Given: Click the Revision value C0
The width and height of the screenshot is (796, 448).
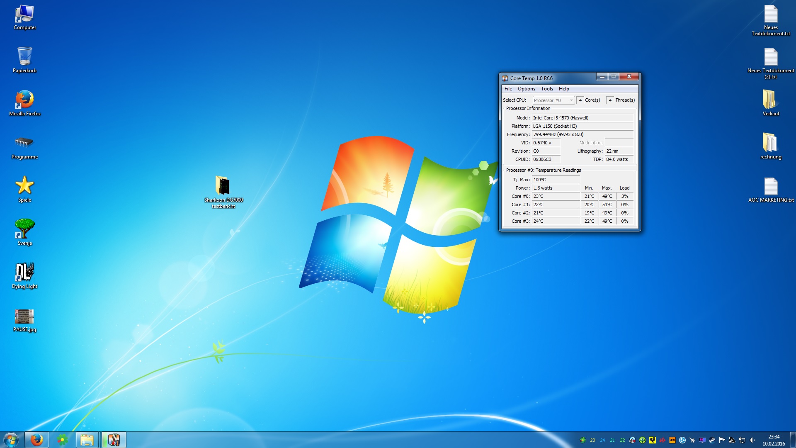Looking at the screenshot, I should (x=546, y=151).
